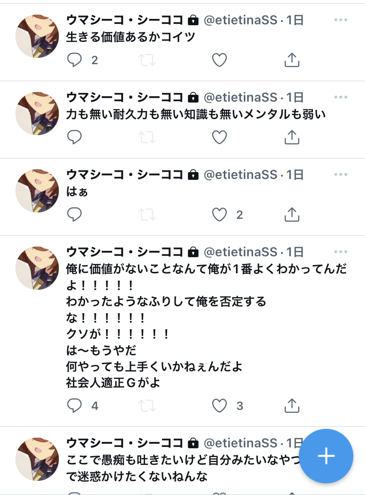Viewport: 365px width, 495px height.
Task: Share the 社会人適正Gがよ tweet
Action: pos(292,406)
